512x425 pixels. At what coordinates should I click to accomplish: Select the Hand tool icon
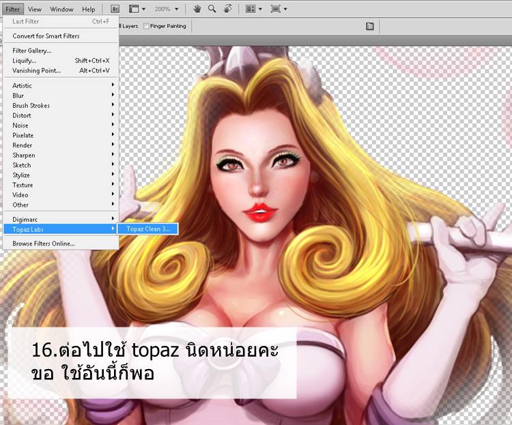(x=197, y=9)
